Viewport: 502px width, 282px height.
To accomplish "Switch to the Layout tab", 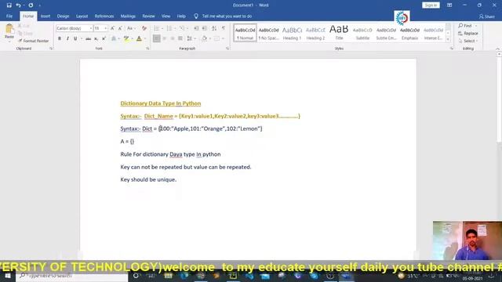I will (82, 16).
